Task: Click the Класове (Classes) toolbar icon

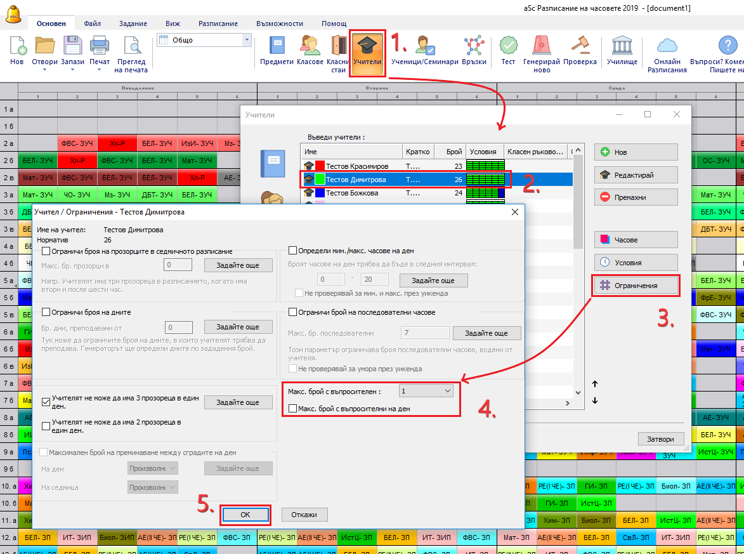Action: coord(310,51)
